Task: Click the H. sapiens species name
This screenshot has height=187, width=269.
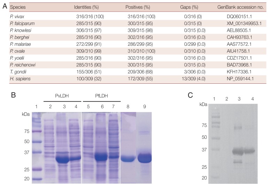Action: point(20,78)
